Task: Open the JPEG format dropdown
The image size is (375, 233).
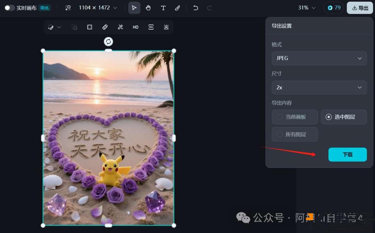Action: coord(319,58)
